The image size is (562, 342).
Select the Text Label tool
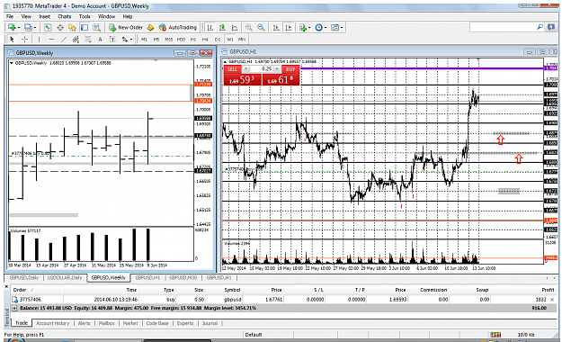coord(112,39)
